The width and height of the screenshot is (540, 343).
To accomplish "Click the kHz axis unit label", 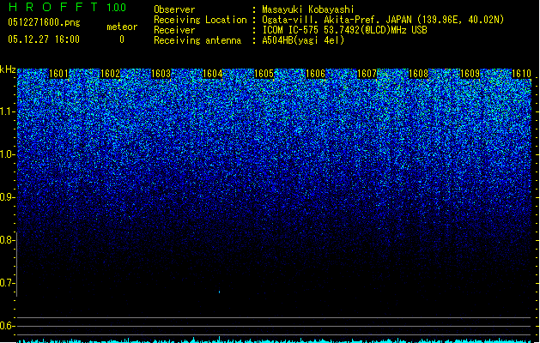I will pos(8,69).
